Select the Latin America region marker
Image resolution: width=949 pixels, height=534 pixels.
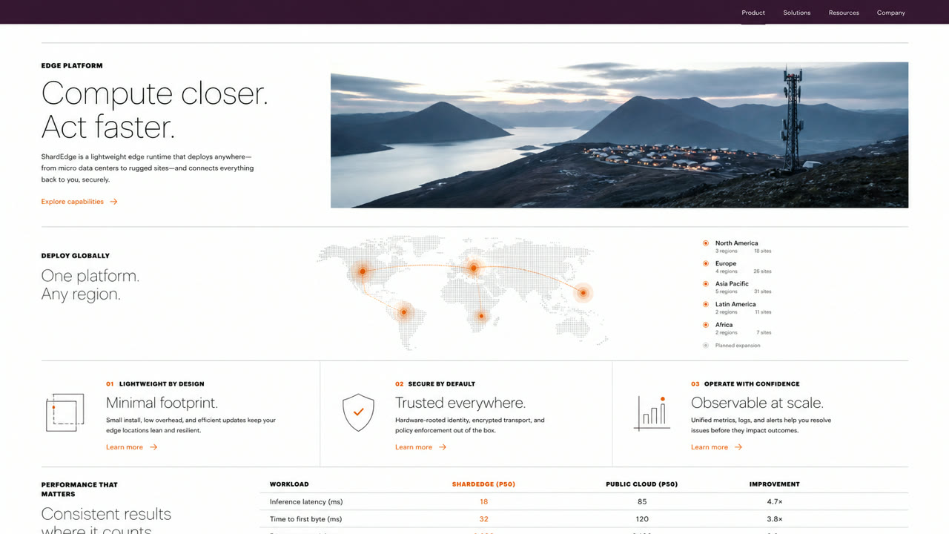pos(706,304)
